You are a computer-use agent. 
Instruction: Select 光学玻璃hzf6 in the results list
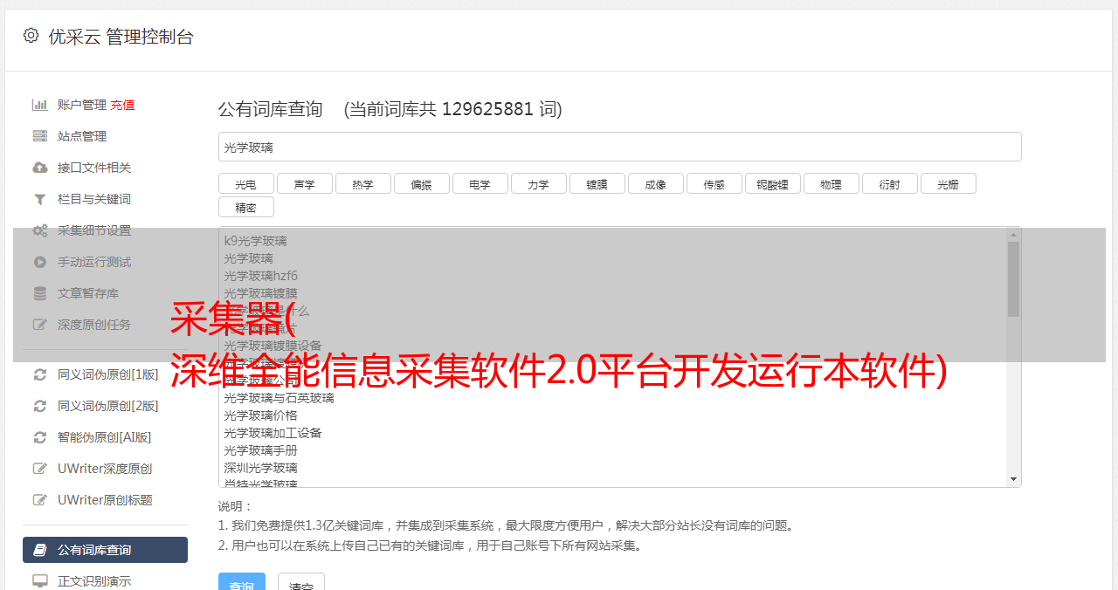pyautogui.click(x=260, y=276)
